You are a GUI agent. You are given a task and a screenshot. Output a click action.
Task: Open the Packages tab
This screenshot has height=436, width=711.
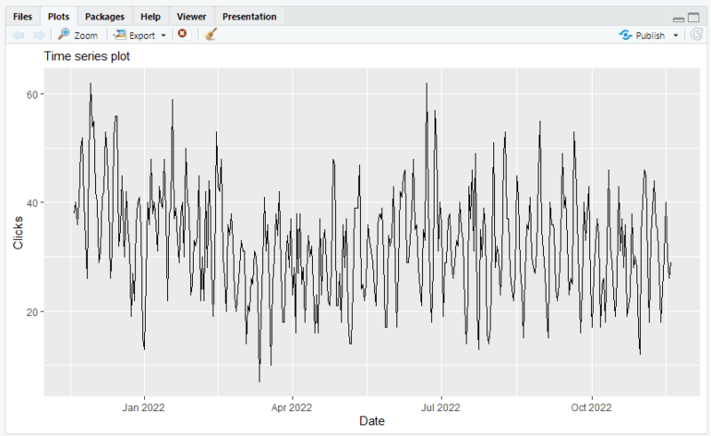point(104,16)
